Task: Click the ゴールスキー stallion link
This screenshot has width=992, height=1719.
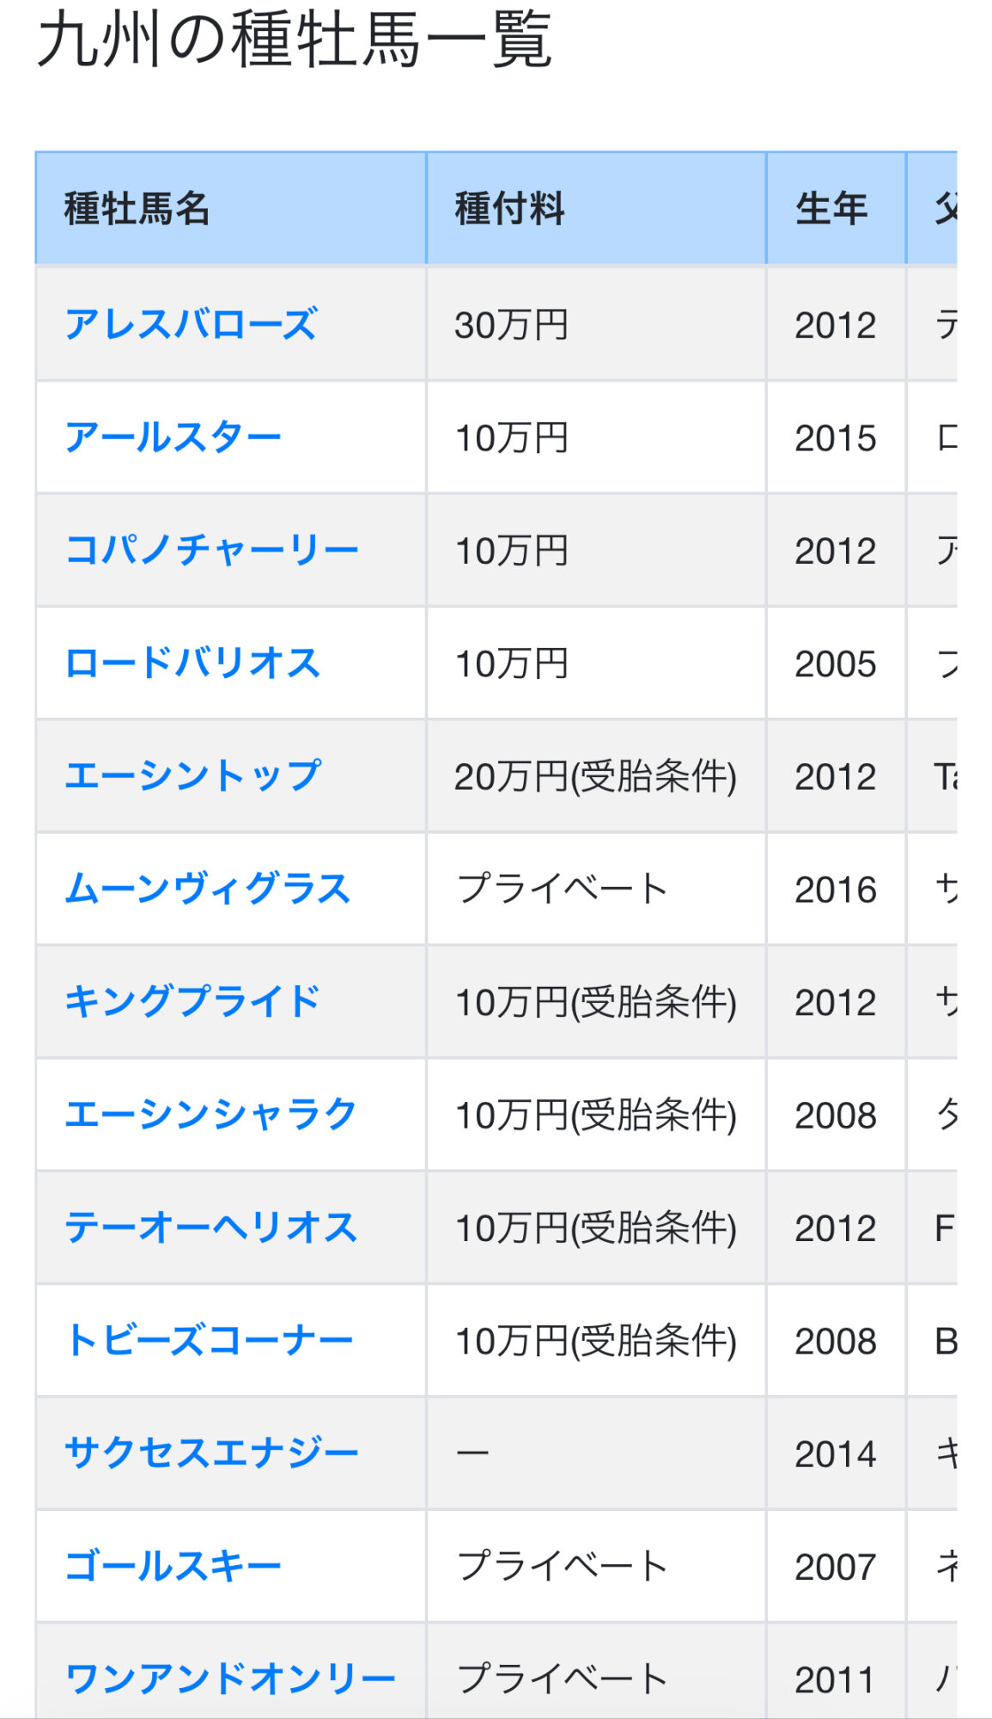Action: 173,1566
